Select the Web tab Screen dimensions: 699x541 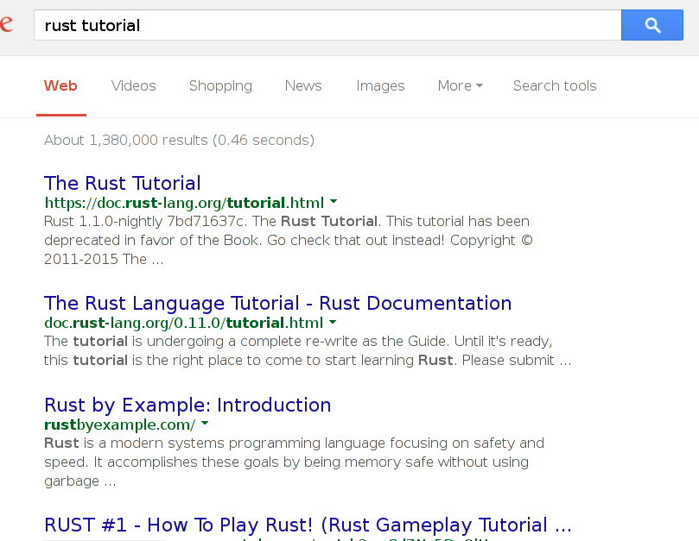click(x=60, y=85)
